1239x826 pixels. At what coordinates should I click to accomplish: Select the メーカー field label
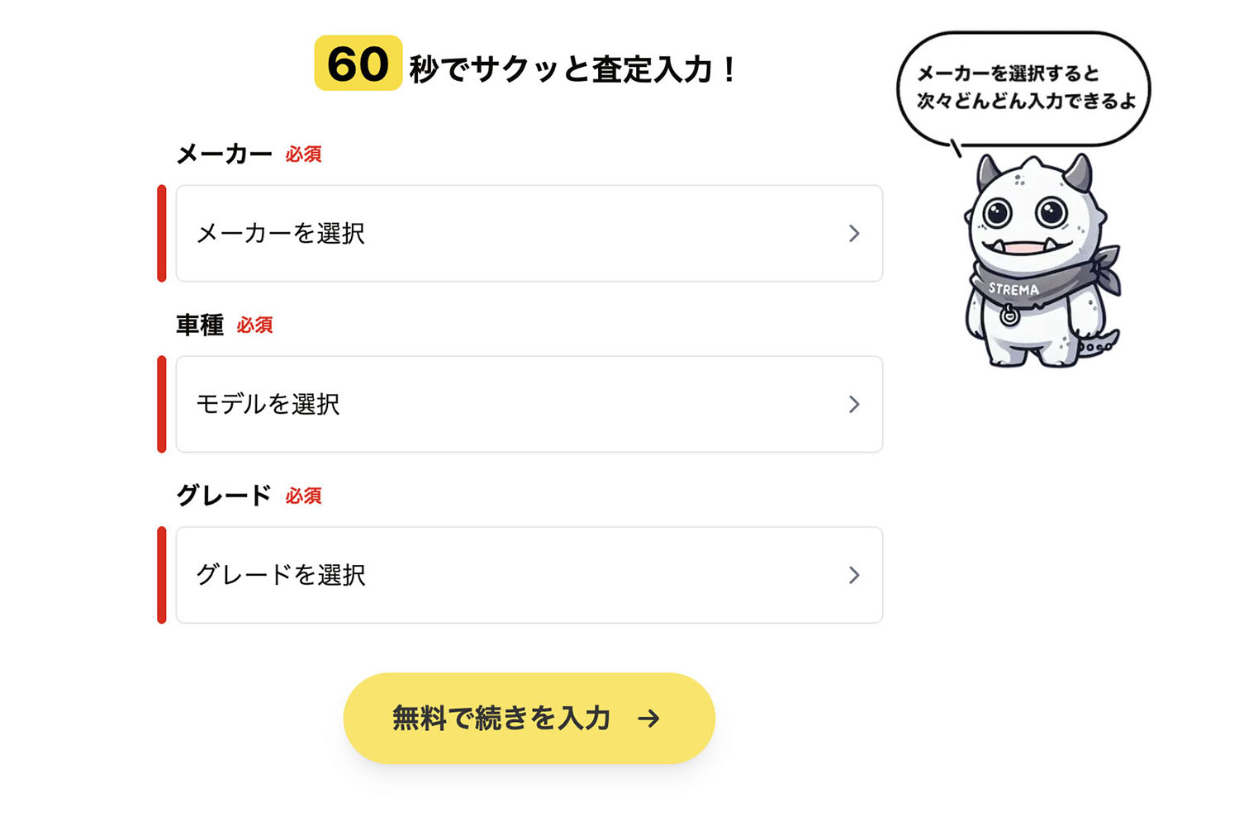(225, 153)
